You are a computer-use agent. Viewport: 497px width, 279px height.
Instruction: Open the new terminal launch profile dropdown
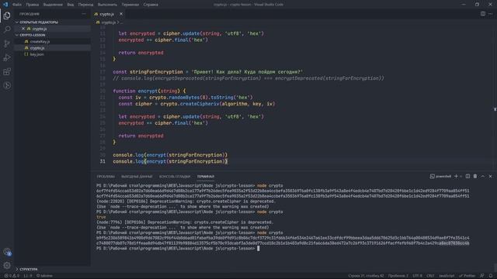click(x=461, y=176)
